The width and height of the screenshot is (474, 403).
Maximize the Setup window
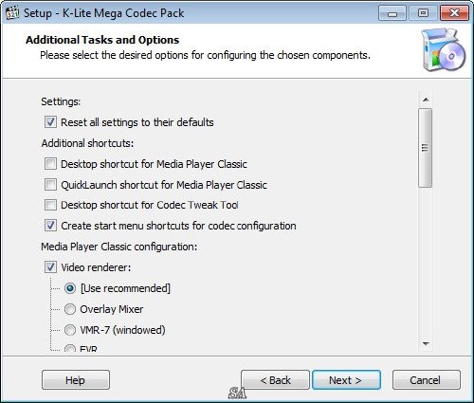(423, 13)
